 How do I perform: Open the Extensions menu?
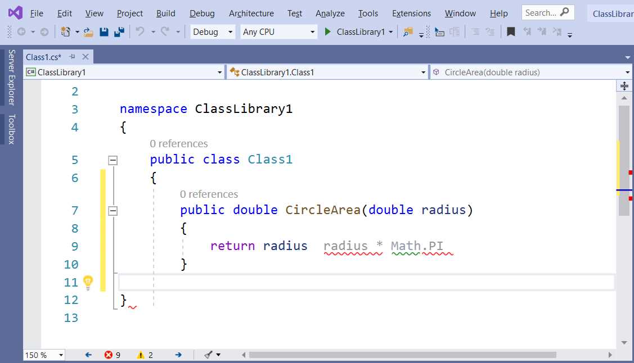point(411,13)
